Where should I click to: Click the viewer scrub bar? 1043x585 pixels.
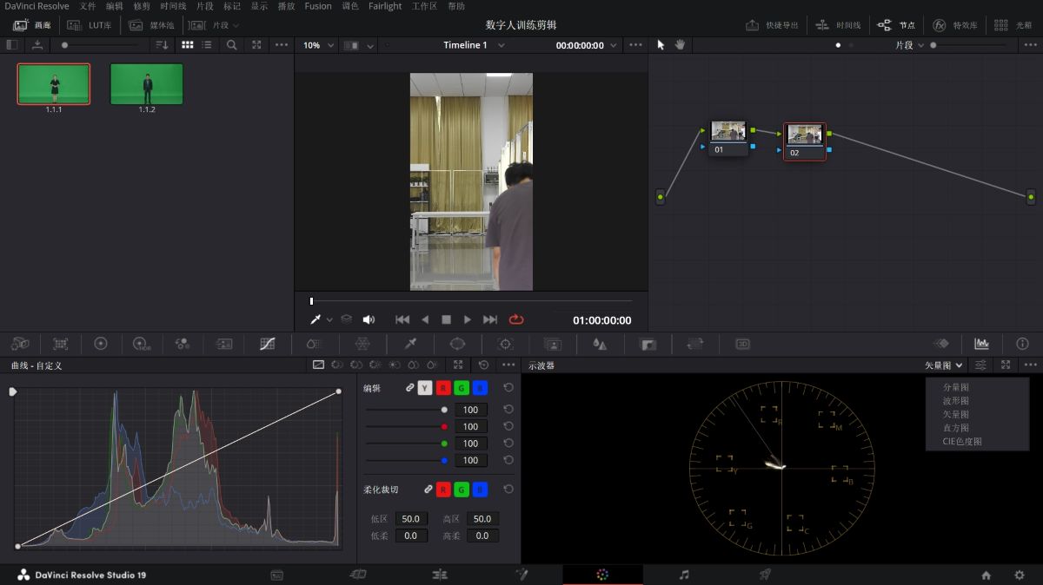point(470,301)
